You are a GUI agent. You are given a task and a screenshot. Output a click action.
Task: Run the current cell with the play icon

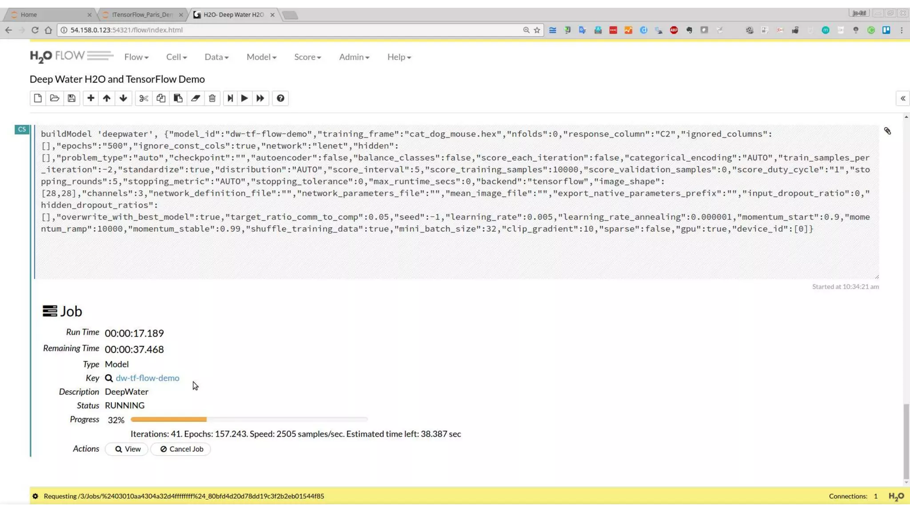(244, 98)
